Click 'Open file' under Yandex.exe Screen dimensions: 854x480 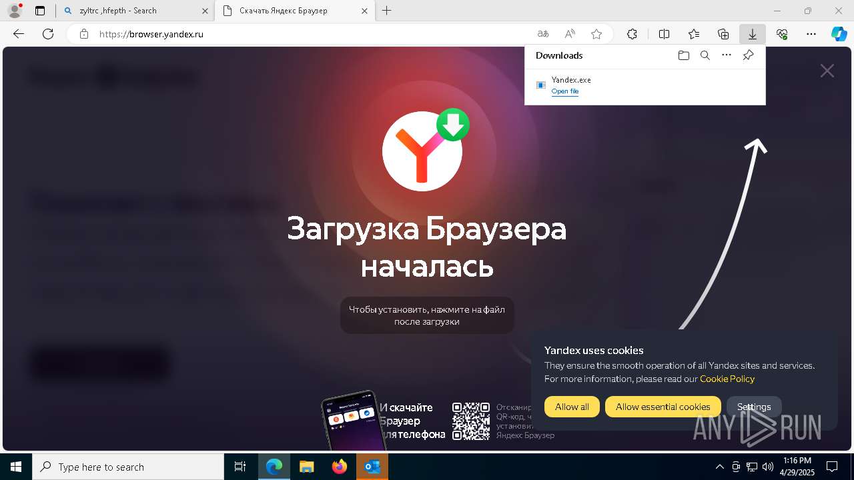pyautogui.click(x=565, y=91)
